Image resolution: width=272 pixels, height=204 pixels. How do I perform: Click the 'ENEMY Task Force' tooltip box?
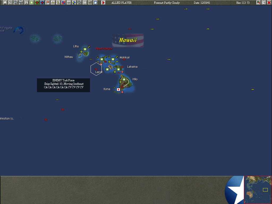tap(63, 85)
